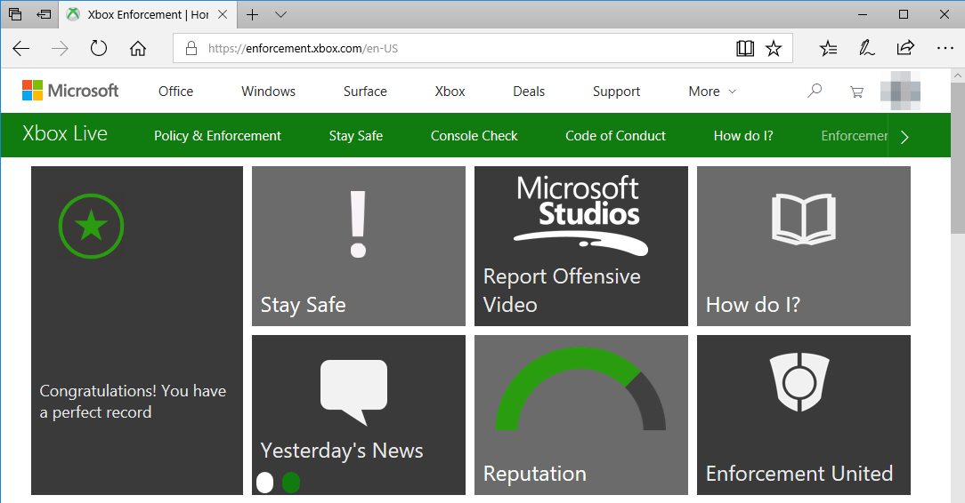The height and width of the screenshot is (503, 965).
Task: Click the green star circle icon
Action: 91,226
